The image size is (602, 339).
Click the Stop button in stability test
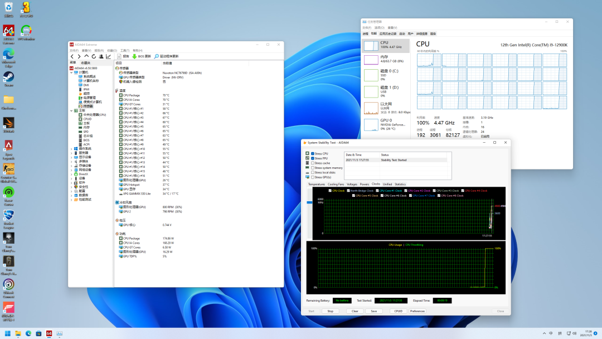pos(330,311)
